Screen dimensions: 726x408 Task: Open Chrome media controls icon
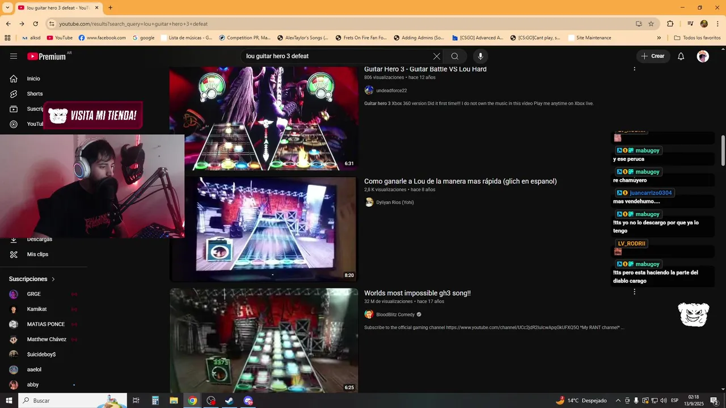(x=690, y=24)
